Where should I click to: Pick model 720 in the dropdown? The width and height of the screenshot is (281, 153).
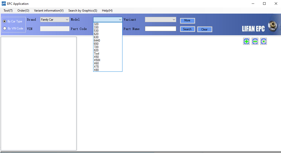[x=108, y=47]
